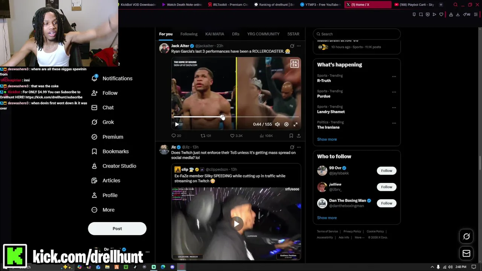Show more in Who to follow
The image size is (482, 271).
327,218
